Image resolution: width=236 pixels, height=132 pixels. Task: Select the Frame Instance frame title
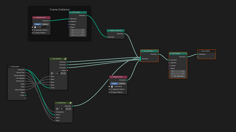[x=60, y=9]
